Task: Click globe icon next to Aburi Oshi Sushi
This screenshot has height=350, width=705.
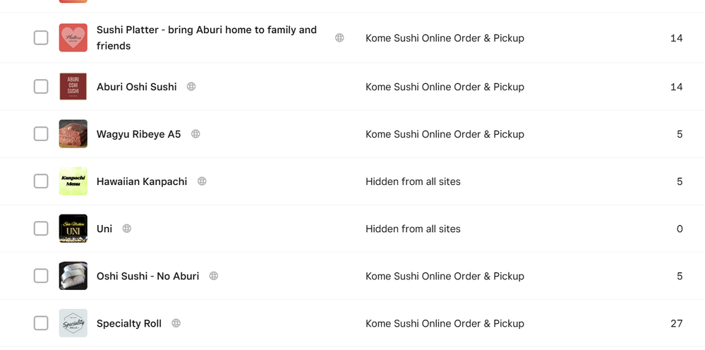Action: click(191, 87)
